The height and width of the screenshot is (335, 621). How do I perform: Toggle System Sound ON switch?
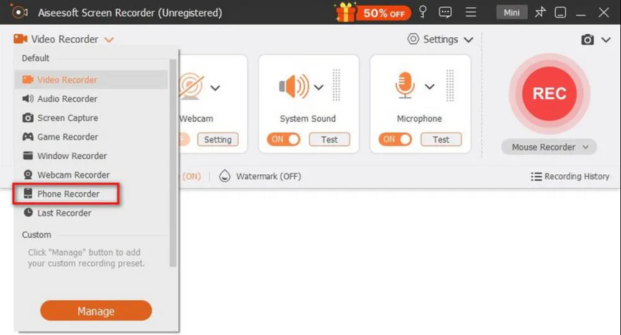[x=283, y=139]
